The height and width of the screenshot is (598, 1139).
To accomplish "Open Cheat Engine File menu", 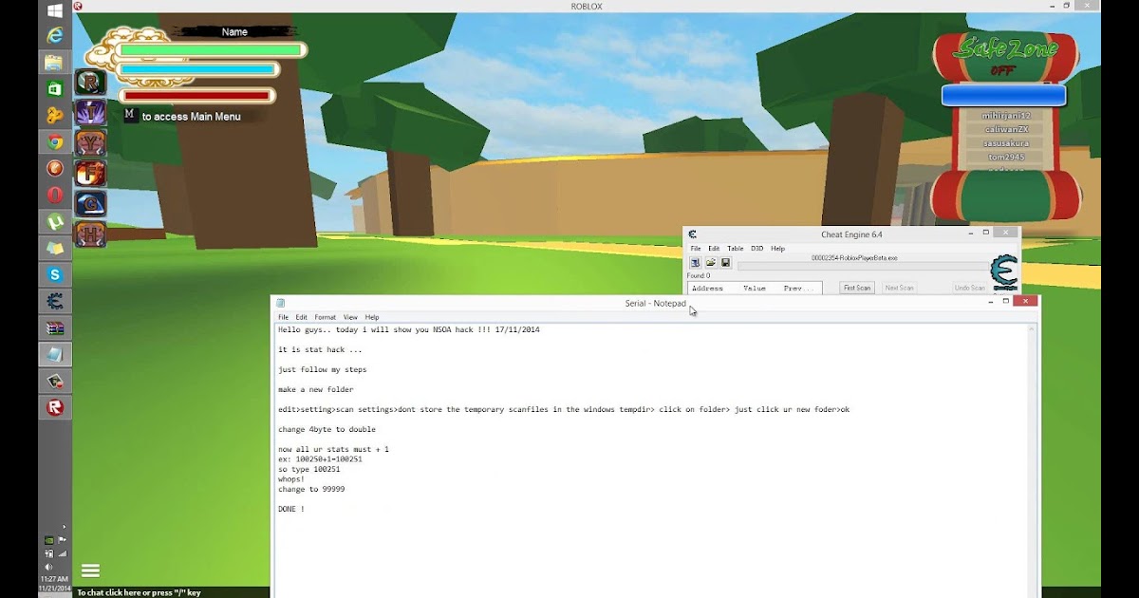I will pos(696,249).
